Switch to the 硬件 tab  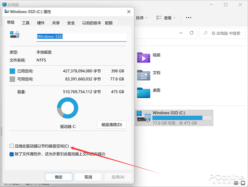pos(41,23)
